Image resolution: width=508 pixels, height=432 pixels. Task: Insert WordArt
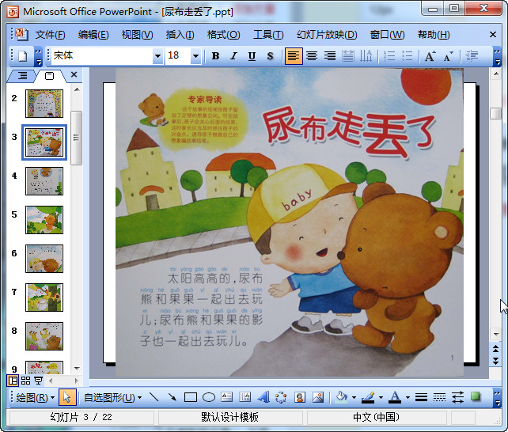point(263,397)
